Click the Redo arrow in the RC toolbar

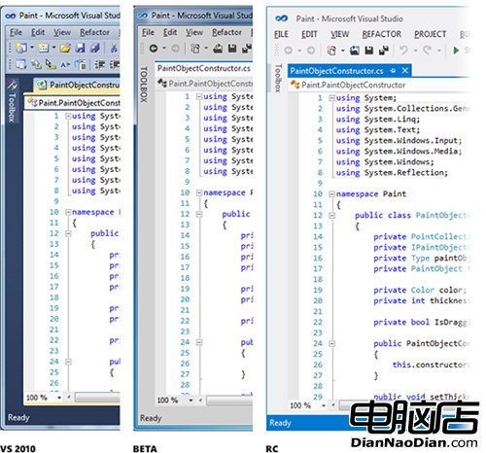pyautogui.click(x=427, y=51)
